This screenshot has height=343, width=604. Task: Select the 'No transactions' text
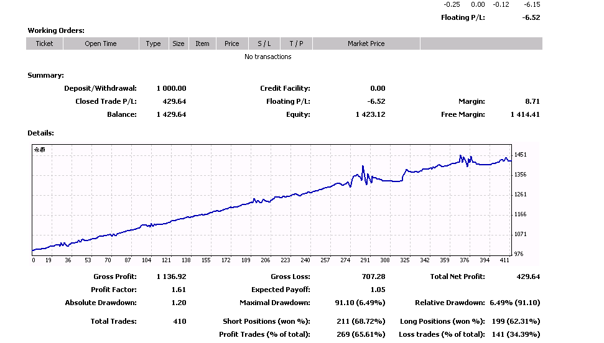pyautogui.click(x=267, y=57)
